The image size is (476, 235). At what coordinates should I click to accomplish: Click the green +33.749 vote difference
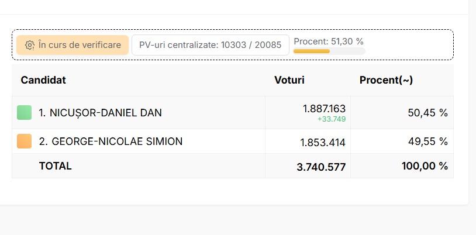pyautogui.click(x=332, y=119)
